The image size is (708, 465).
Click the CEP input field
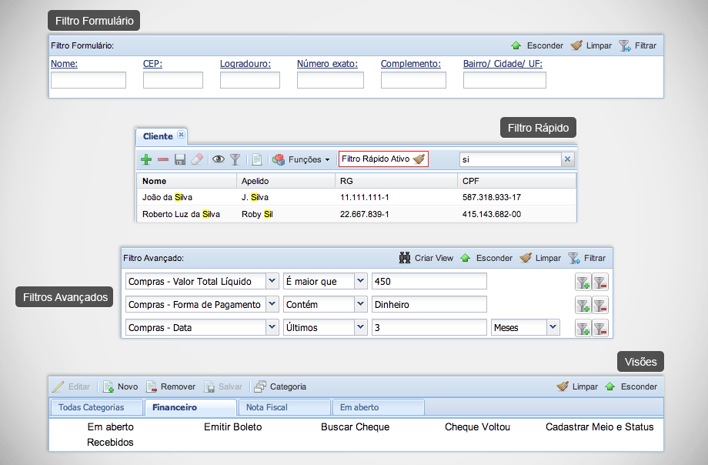point(173,80)
